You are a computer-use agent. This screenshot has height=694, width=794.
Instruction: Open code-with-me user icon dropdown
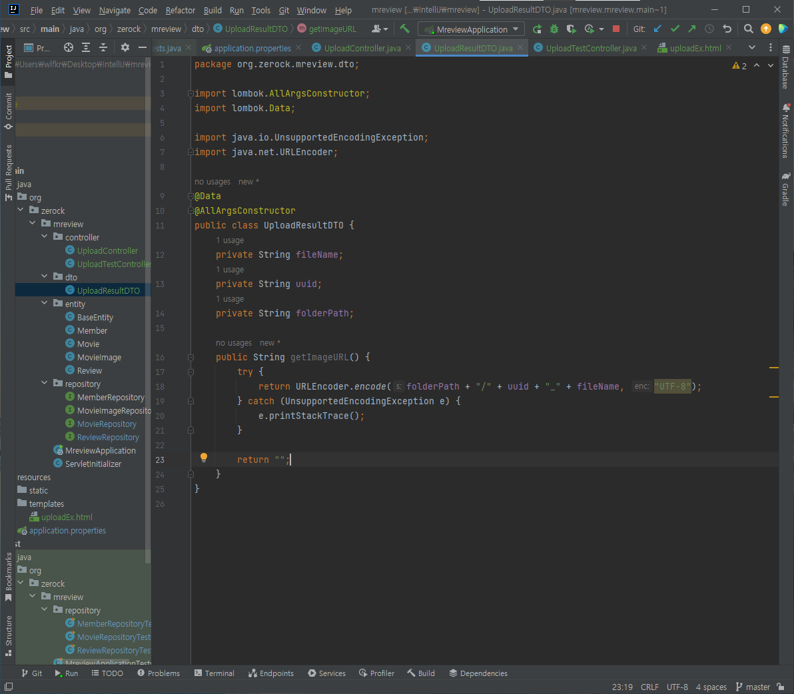[380, 29]
